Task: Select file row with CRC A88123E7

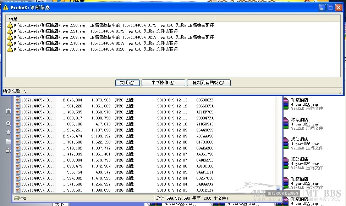Action: coord(115,190)
